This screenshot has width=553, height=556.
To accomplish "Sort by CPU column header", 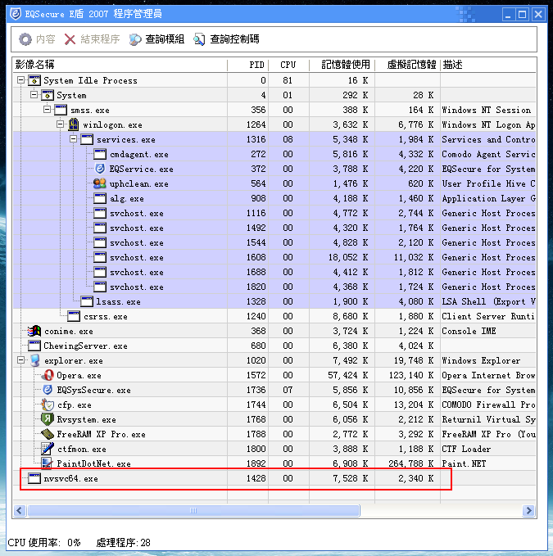I will pyautogui.click(x=288, y=65).
